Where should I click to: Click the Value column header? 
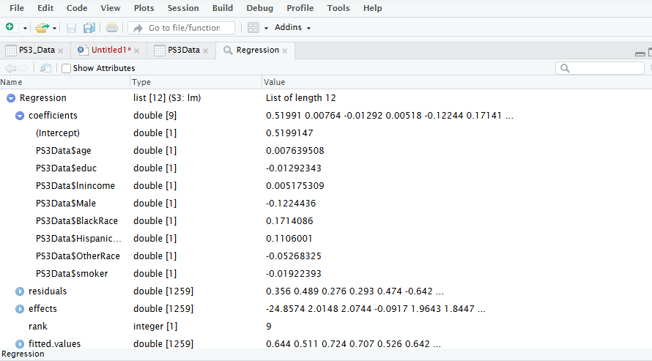click(457, 82)
